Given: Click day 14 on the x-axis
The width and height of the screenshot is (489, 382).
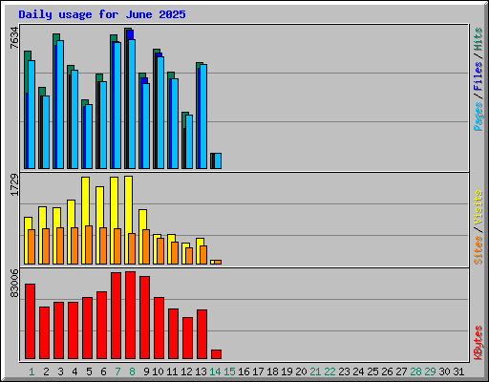Looking at the screenshot, I should 215,371.
